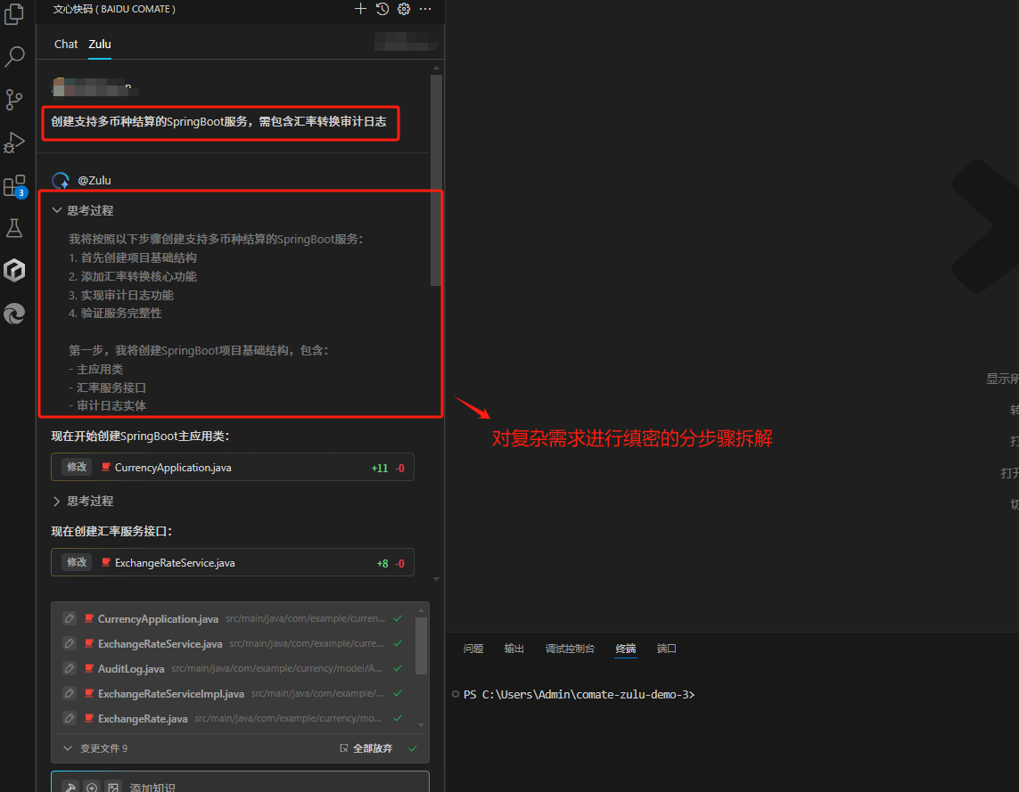Open the ExchangeRateService.java 修改 card
Viewport: 1019px width, 792px height.
click(233, 563)
